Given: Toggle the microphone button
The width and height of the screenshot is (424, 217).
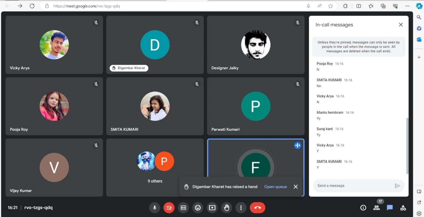Looking at the screenshot, I should [154, 208].
